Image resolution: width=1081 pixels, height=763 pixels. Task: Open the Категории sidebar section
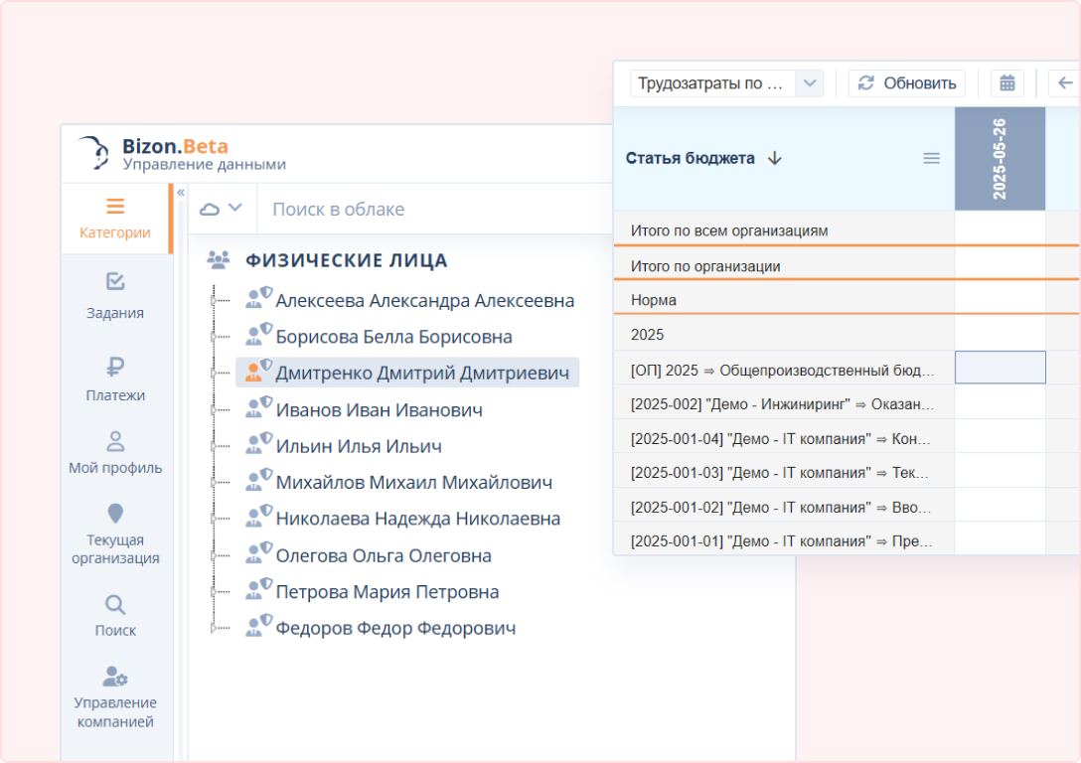tap(115, 219)
